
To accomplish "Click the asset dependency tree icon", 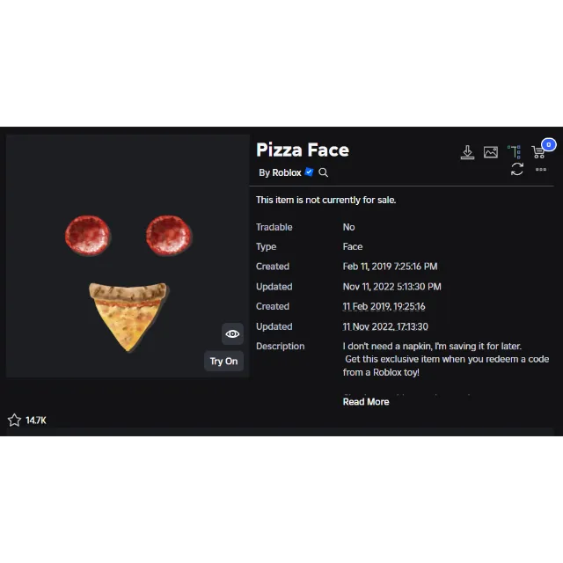I will pyautogui.click(x=514, y=152).
